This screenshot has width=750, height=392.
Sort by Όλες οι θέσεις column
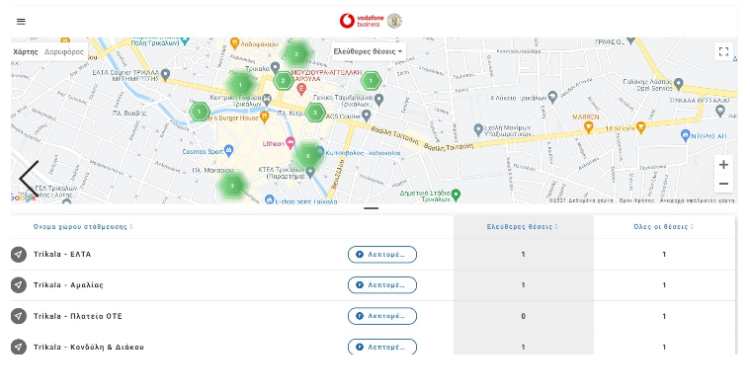[x=664, y=226]
